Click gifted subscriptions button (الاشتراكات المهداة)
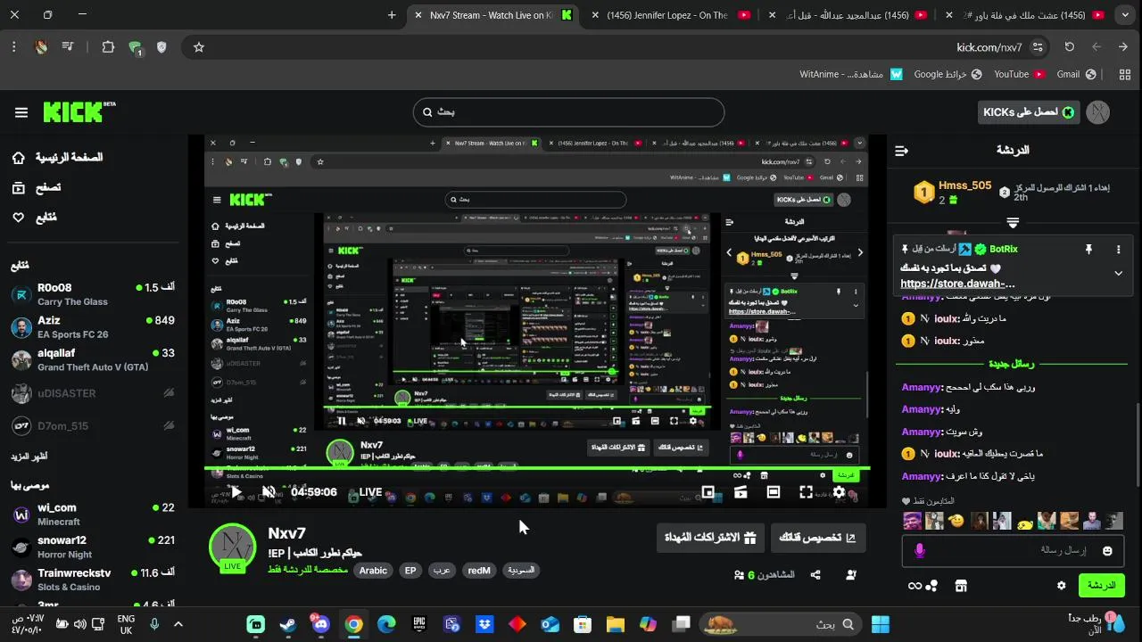This screenshot has height=642, width=1142. (710, 538)
